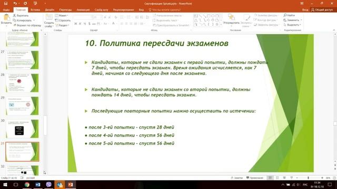Screen dimensions: 337x189
Task: Open Эффекты фигуры shape effects
Action: tap(266, 25)
